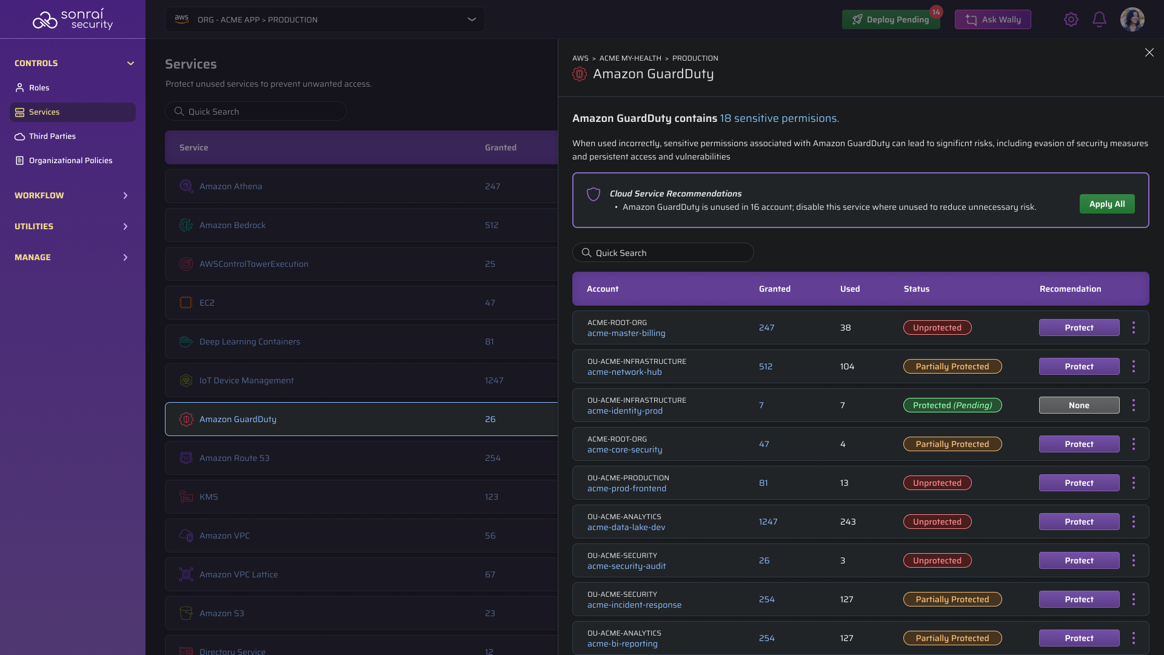Click the Unprotected badge for acme-security-audit
This screenshot has width=1164, height=655.
[937, 560]
